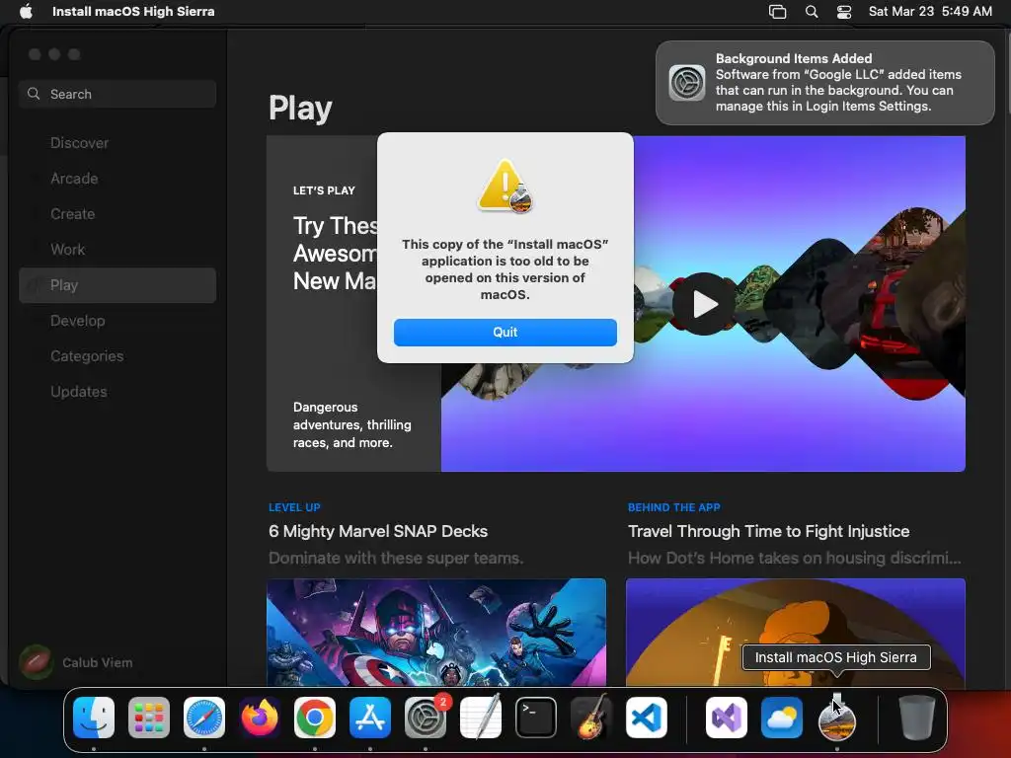The height and width of the screenshot is (758, 1011).
Task: Click 'Dangerous adventures, thrilling races' description
Action: click(x=352, y=424)
